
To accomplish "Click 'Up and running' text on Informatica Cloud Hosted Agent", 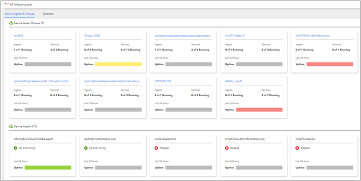I will 27,148.
